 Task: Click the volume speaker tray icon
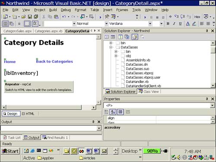pos(178,157)
